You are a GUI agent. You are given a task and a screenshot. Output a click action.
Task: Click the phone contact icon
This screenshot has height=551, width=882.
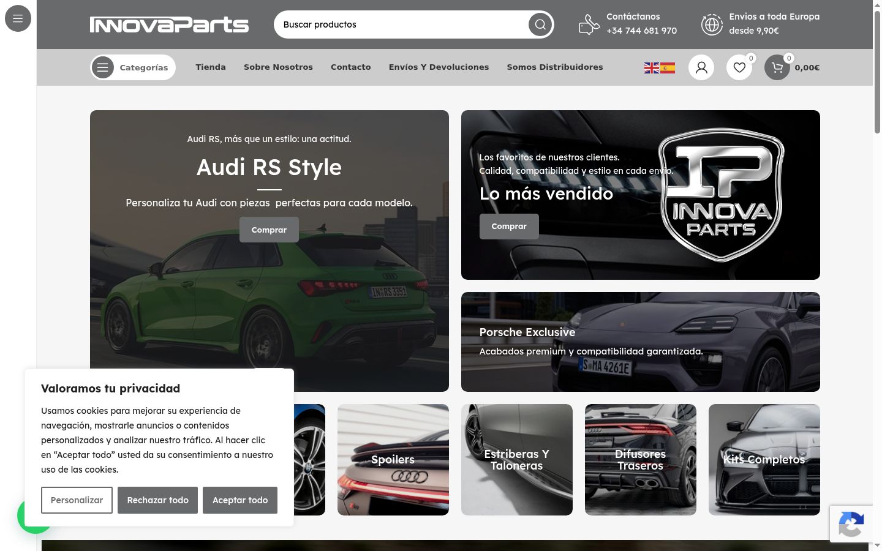pyautogui.click(x=589, y=24)
